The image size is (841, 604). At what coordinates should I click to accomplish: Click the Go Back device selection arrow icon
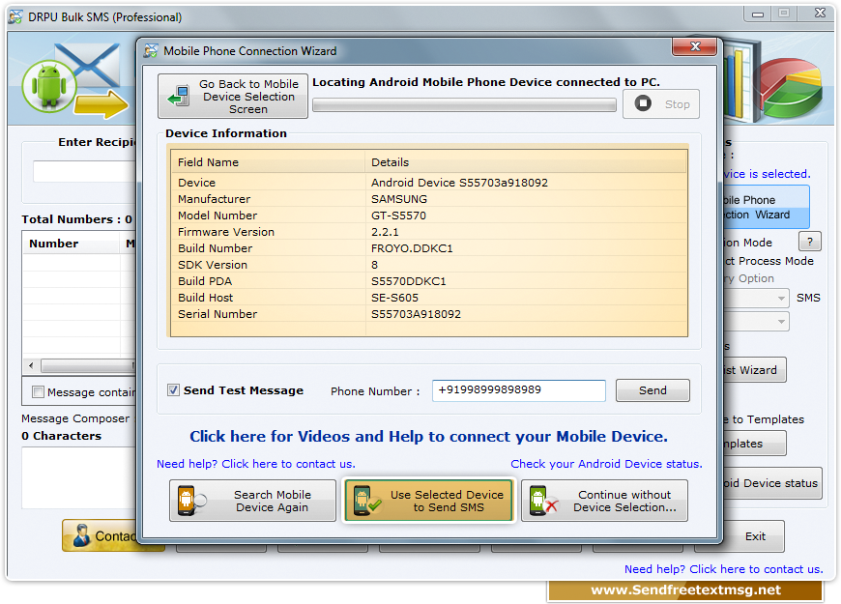point(179,96)
